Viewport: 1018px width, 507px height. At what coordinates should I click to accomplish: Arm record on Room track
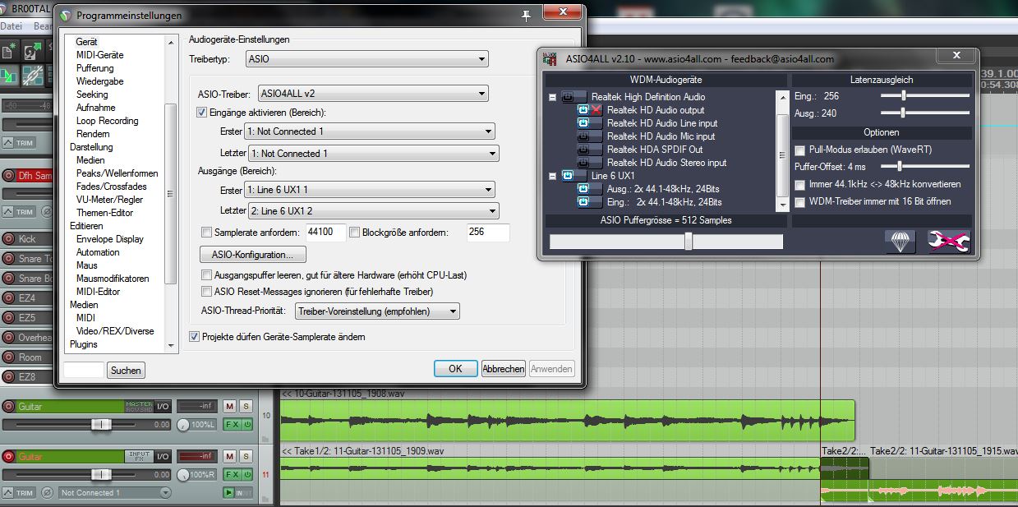click(x=9, y=357)
